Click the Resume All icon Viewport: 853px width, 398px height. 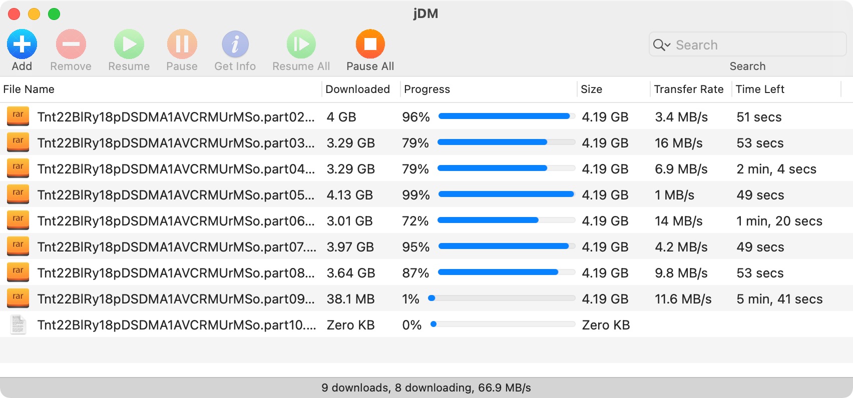coord(301,44)
